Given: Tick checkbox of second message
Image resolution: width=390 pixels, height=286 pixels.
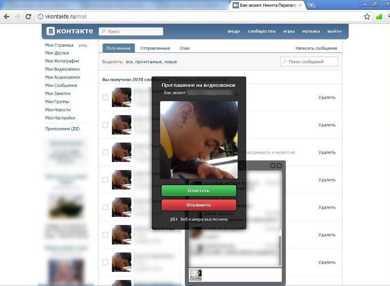Looking at the screenshot, I should (105, 125).
